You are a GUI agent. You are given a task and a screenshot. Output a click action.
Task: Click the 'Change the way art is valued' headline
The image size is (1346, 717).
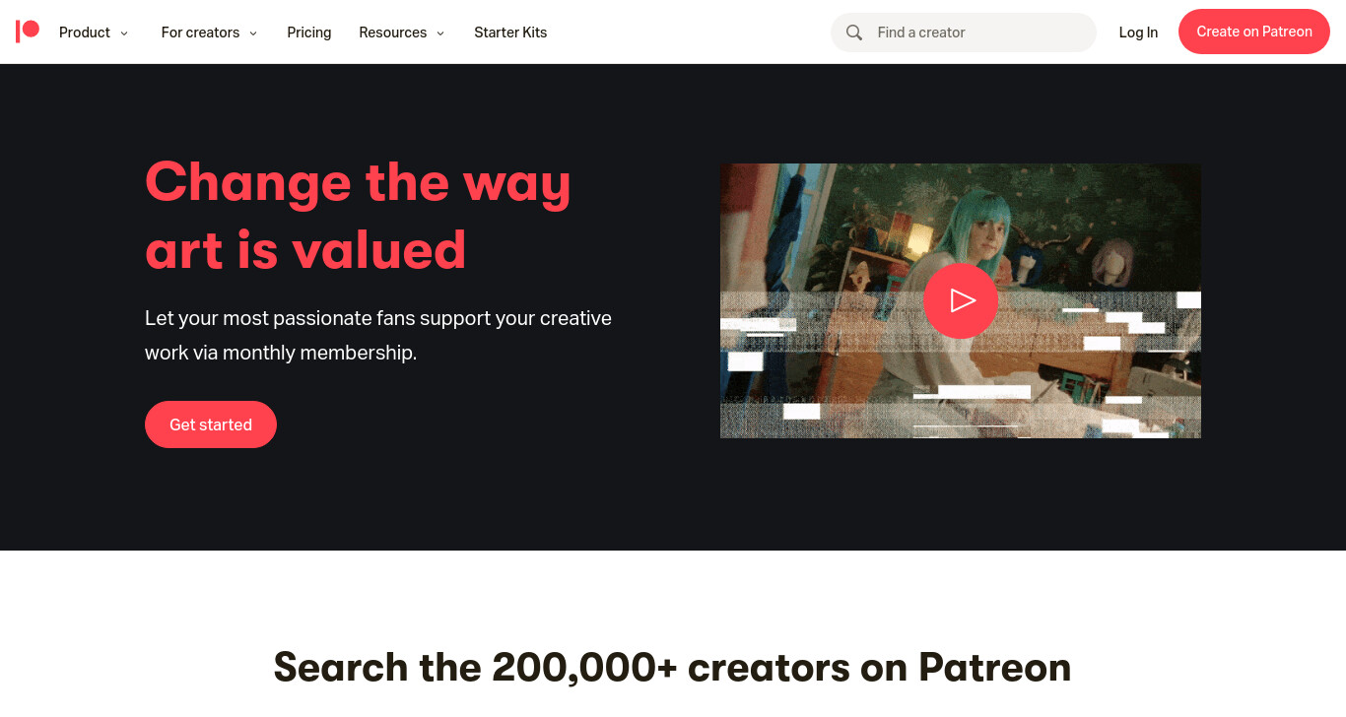point(358,216)
